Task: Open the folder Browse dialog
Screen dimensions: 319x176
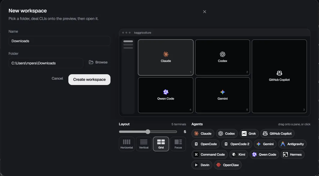Action: point(98,62)
